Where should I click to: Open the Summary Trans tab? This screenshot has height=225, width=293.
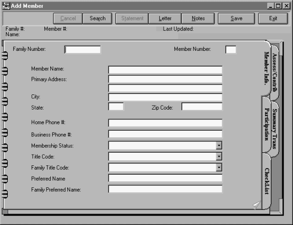click(x=275, y=127)
